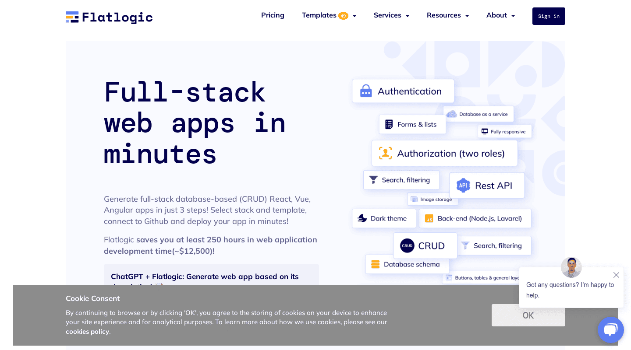Click the Fully responsive monitor icon
Viewport: 631px width, 350px height.
coord(484,132)
